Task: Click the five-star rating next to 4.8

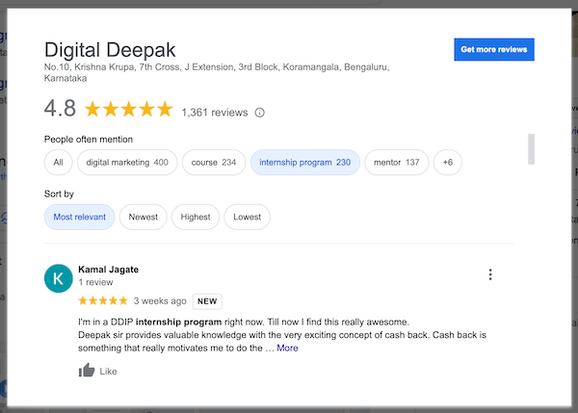Action: tap(129, 110)
